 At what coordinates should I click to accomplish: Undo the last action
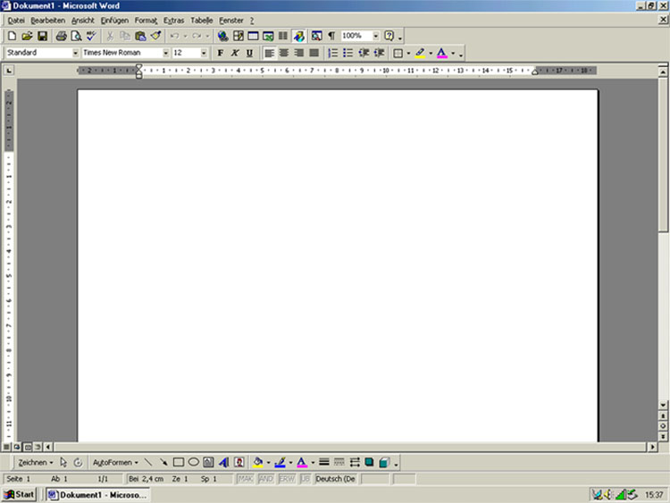tap(174, 36)
